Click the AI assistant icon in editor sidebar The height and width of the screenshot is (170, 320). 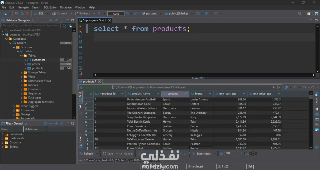80,47
